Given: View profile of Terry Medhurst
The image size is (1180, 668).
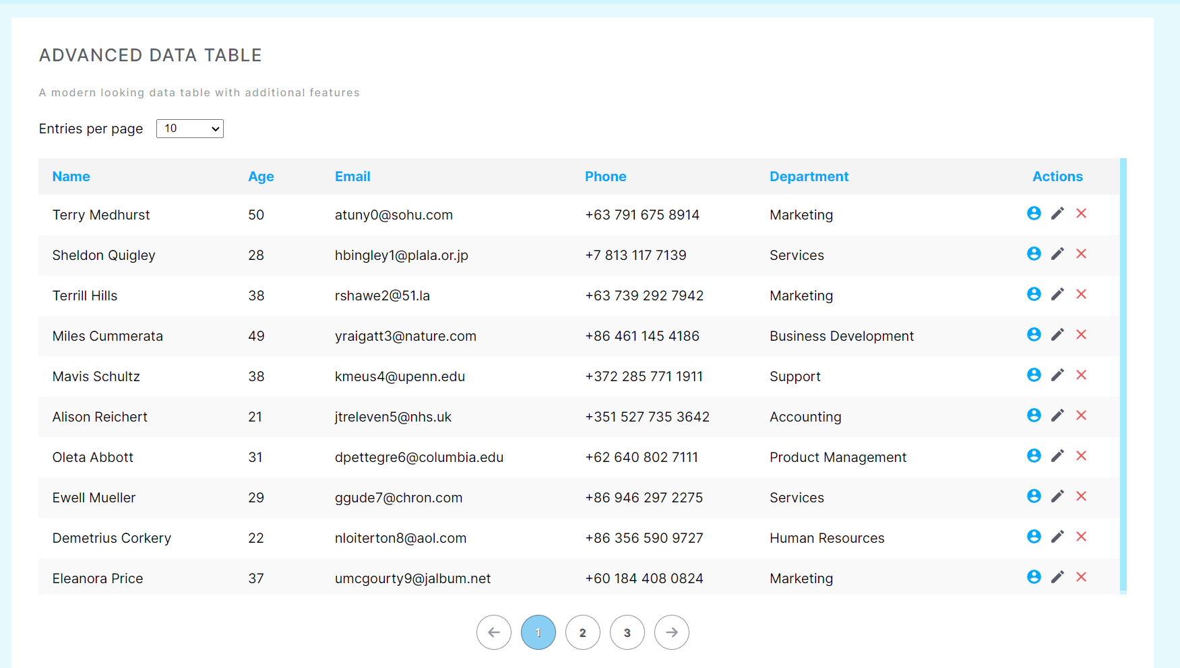Looking at the screenshot, I should click(x=1034, y=213).
